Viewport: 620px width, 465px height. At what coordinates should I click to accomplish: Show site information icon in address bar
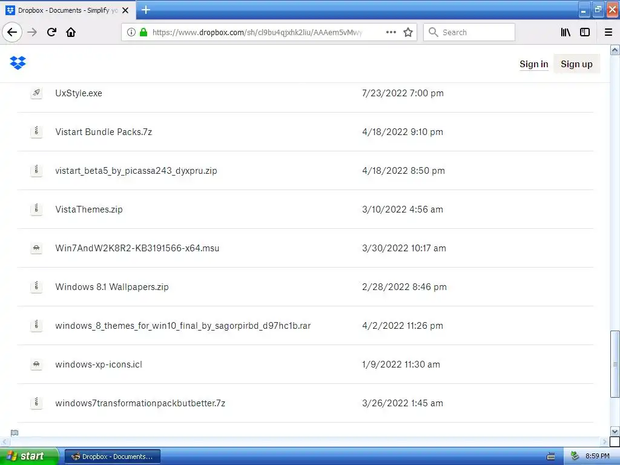(131, 32)
